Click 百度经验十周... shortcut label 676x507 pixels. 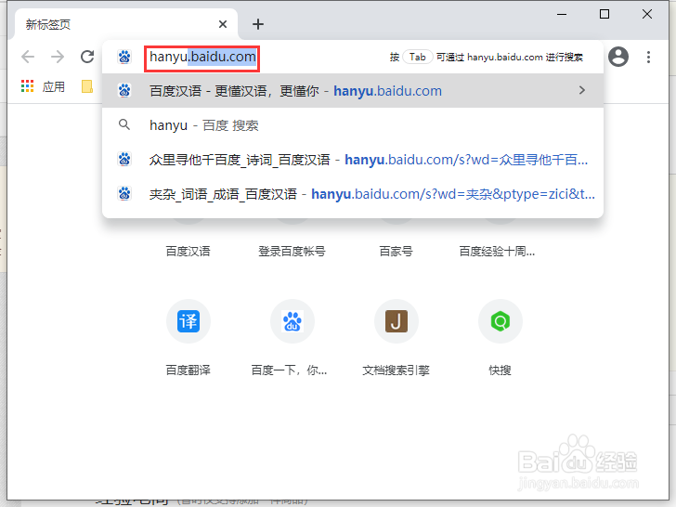click(497, 252)
